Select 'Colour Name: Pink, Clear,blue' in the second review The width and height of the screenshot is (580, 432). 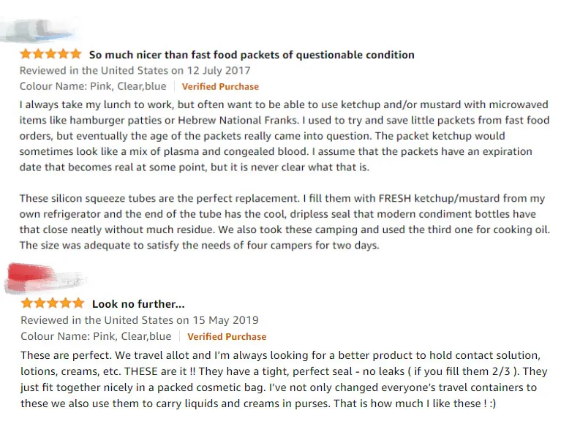click(96, 336)
